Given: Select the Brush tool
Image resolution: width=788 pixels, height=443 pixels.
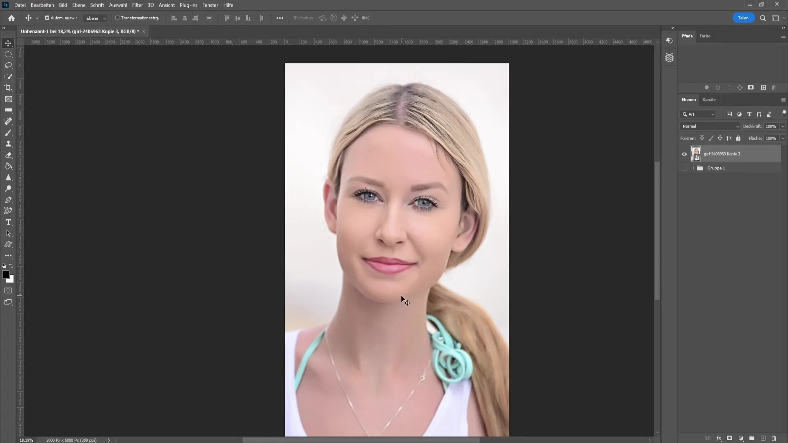Looking at the screenshot, I should (8, 132).
